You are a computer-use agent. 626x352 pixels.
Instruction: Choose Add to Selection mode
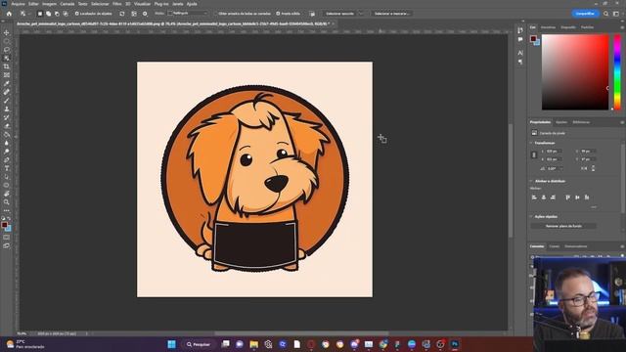tap(48, 14)
